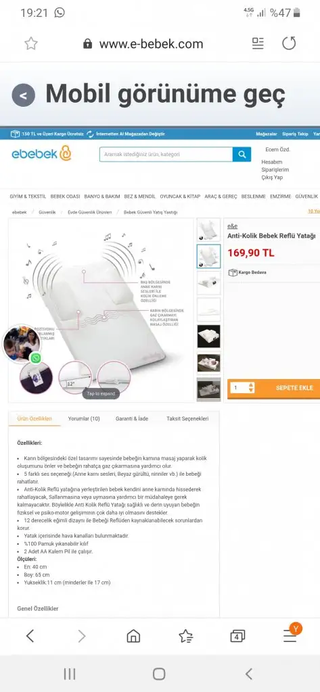This screenshot has height=692, width=320.
Task: Adjust quantity stepper arrows
Action: [x=251, y=388]
